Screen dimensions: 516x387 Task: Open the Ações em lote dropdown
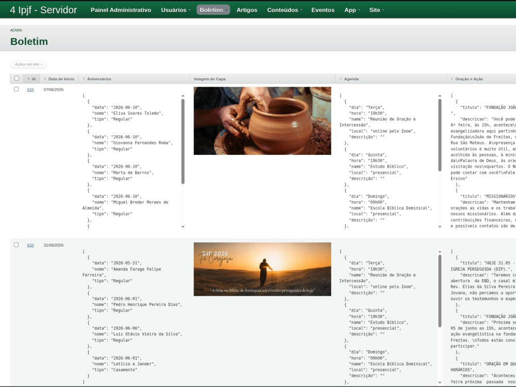click(28, 64)
